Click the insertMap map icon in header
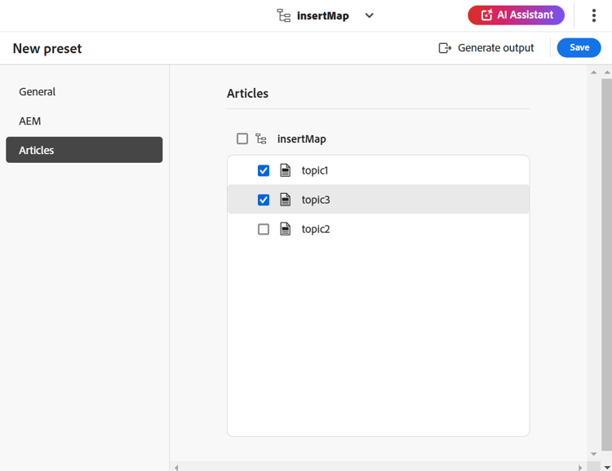 click(x=284, y=15)
